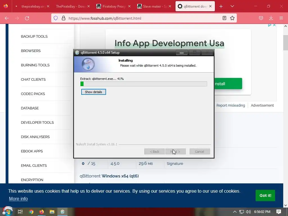The height and width of the screenshot is (216, 288).
Task: Open BACKUP TOOLS category
Action: point(34,36)
